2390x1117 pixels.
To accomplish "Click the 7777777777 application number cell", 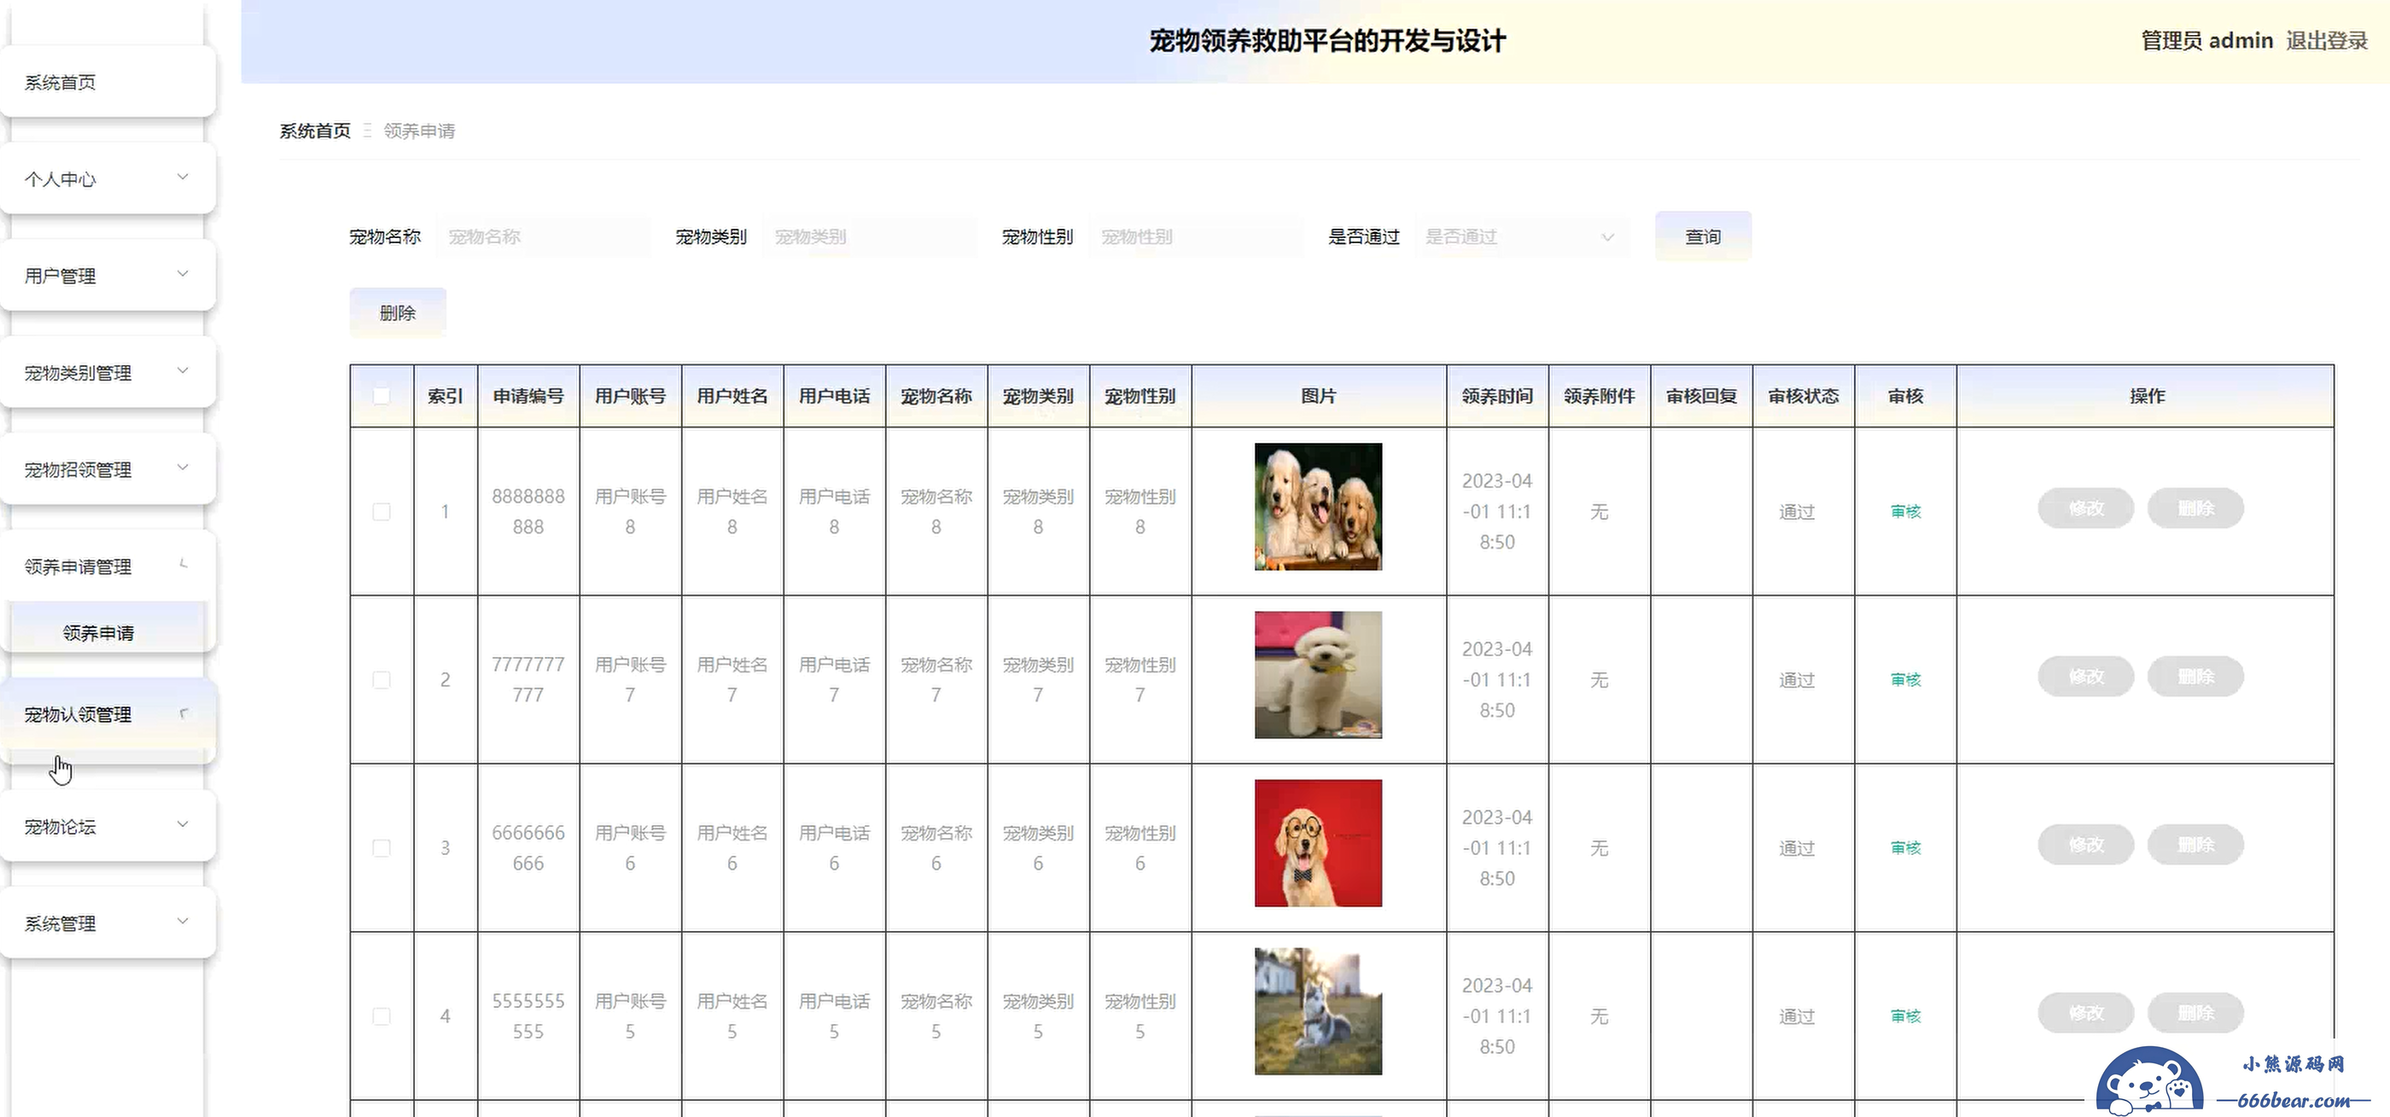I will pyautogui.click(x=529, y=680).
